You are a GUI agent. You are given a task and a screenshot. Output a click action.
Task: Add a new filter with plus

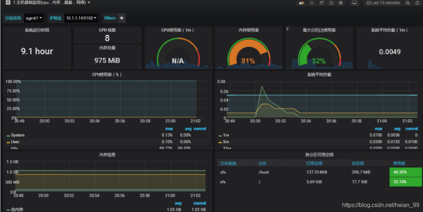coord(122,18)
